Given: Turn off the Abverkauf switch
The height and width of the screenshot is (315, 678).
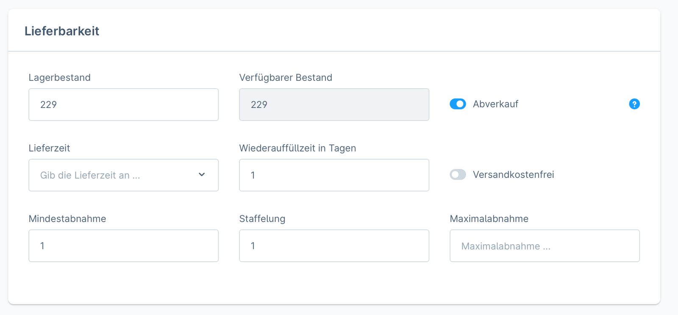Looking at the screenshot, I should coord(458,104).
